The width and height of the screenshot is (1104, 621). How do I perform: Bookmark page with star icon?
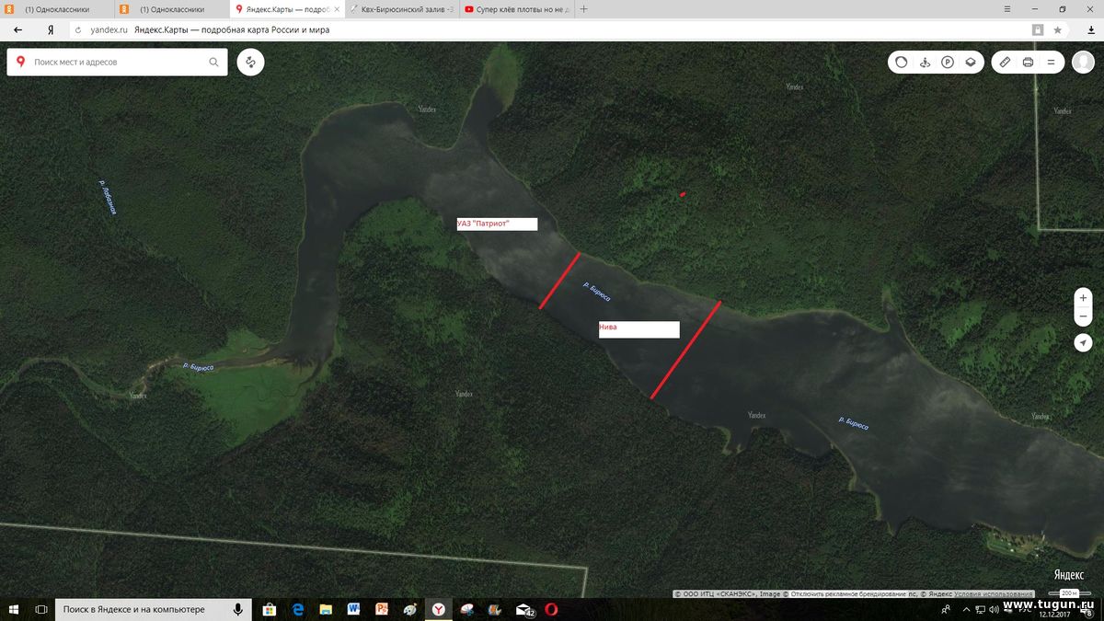point(1057,29)
